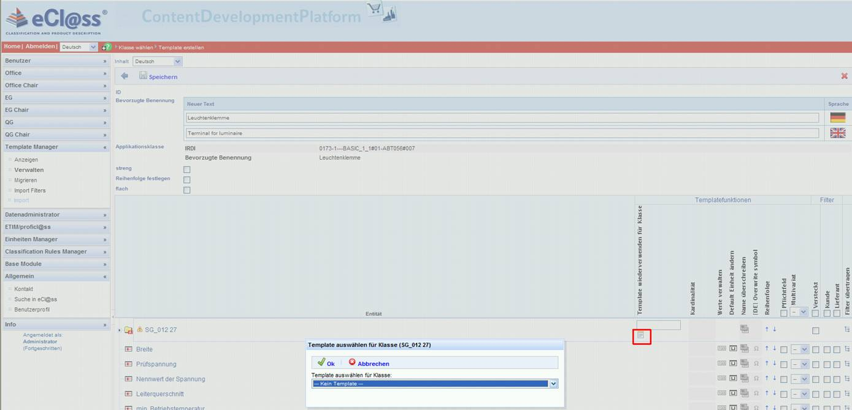This screenshot has height=410, width=852.
Task: Open the Kein Template dropdown in dialog
Action: [553, 384]
